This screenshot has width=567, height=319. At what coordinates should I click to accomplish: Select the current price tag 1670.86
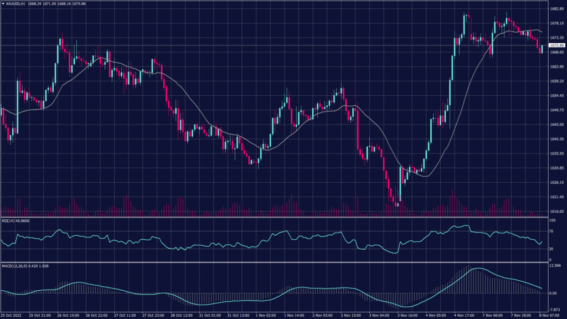coord(556,45)
